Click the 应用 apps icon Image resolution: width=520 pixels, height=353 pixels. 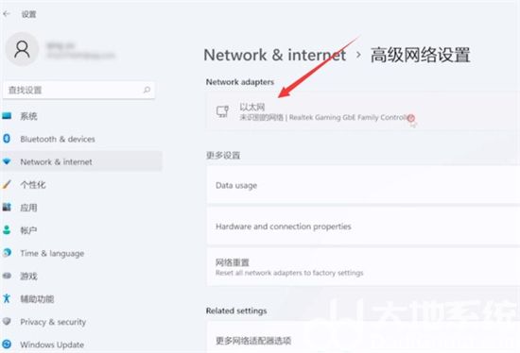(7, 208)
